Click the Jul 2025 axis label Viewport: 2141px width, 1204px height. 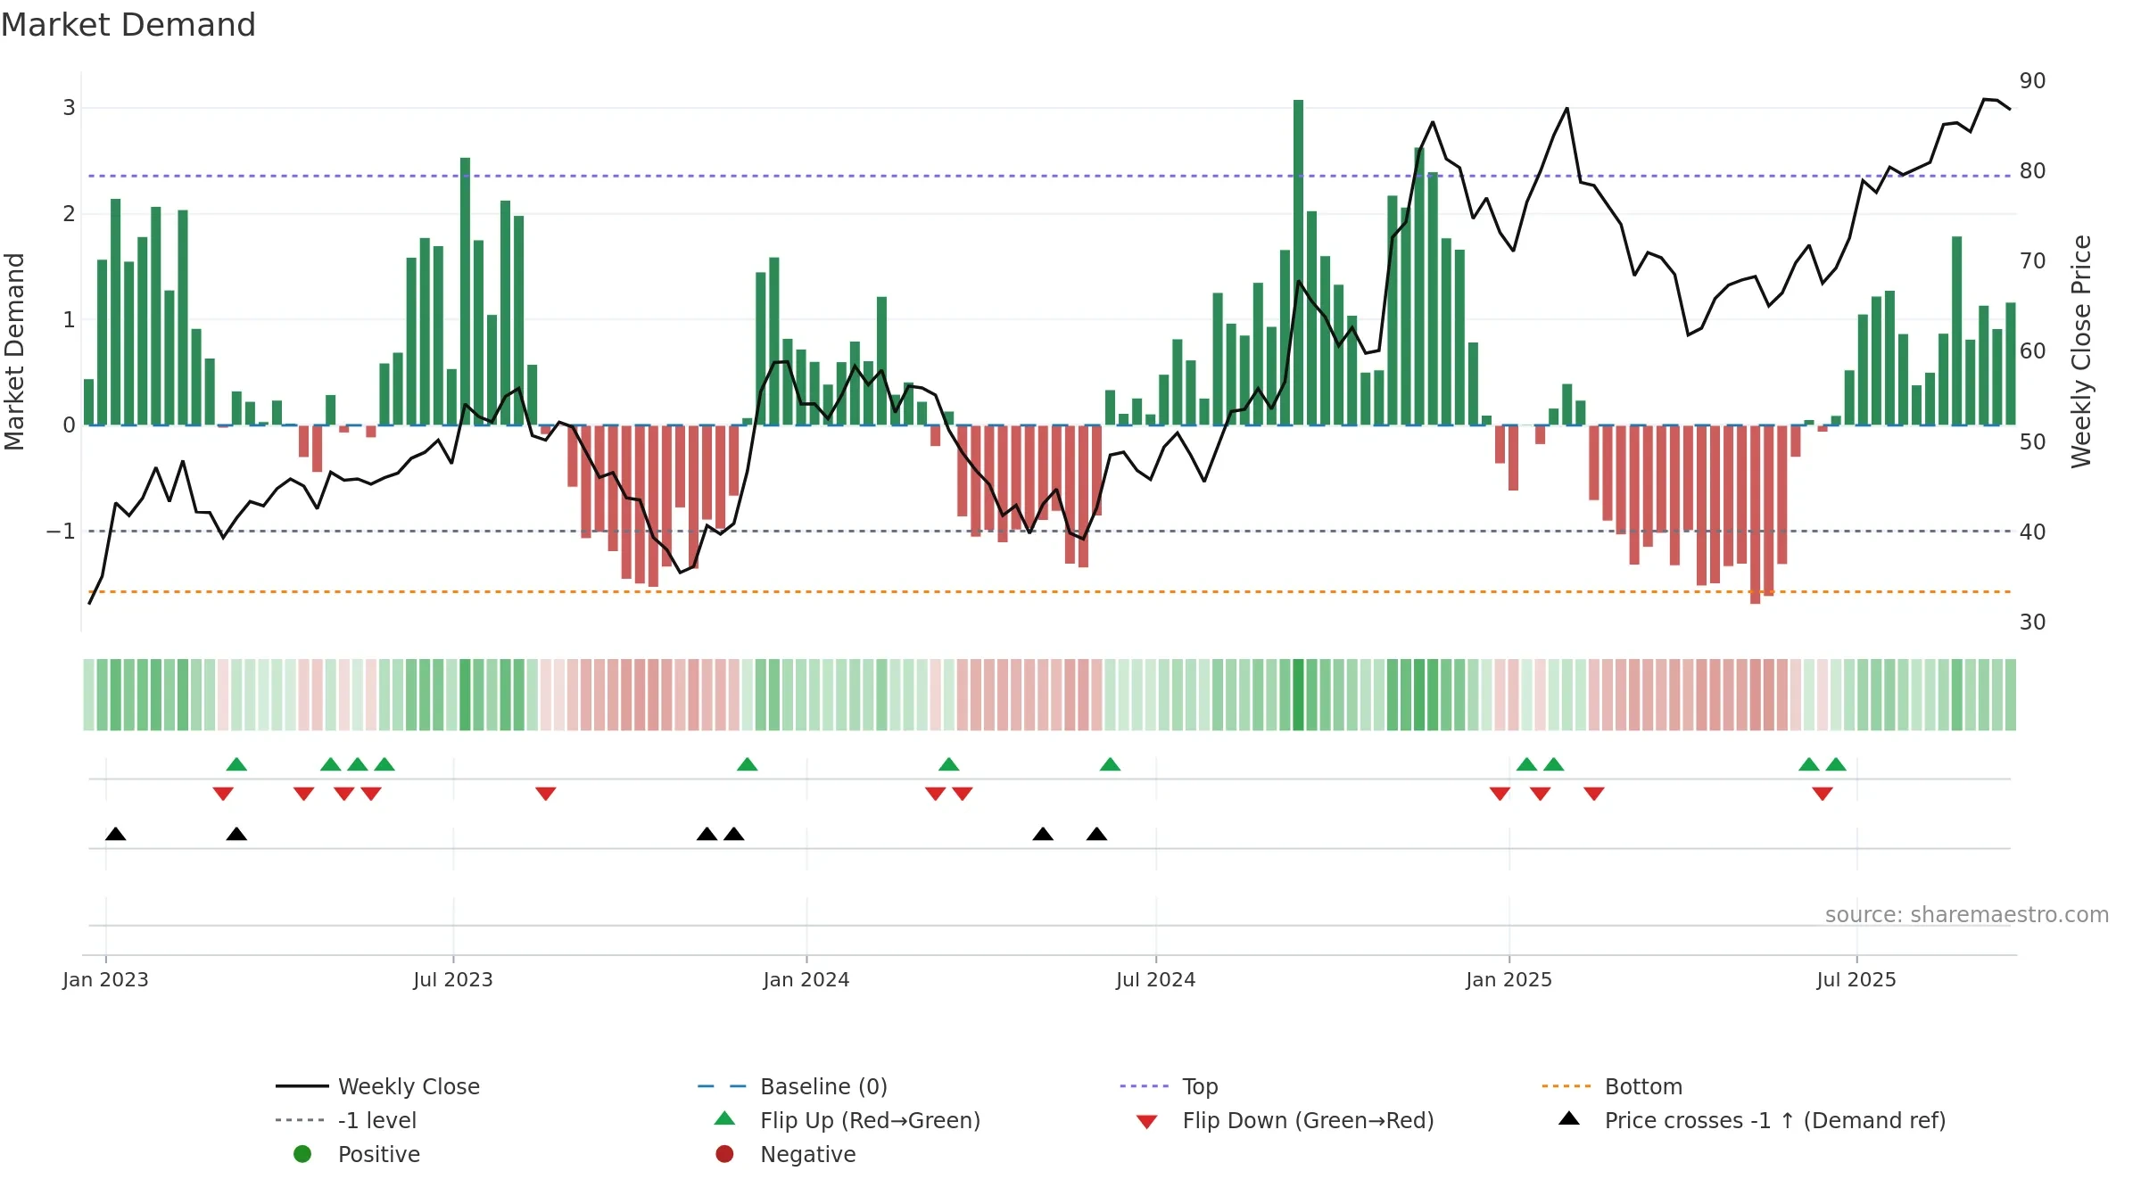pos(1856,980)
